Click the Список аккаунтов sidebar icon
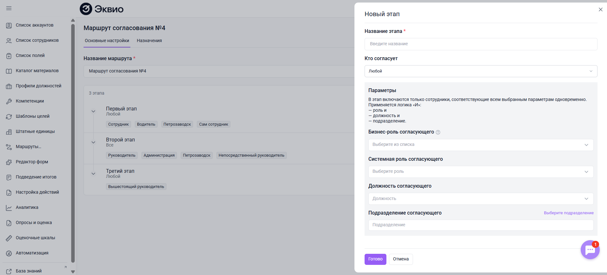 point(9,25)
